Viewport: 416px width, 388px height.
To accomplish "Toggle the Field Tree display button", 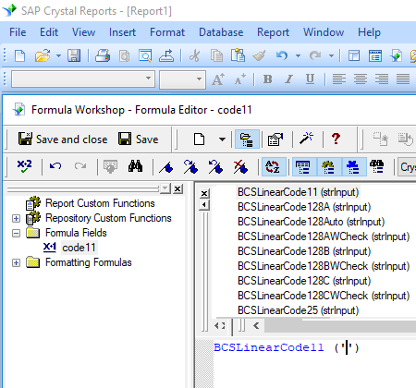I will pos(304,166).
